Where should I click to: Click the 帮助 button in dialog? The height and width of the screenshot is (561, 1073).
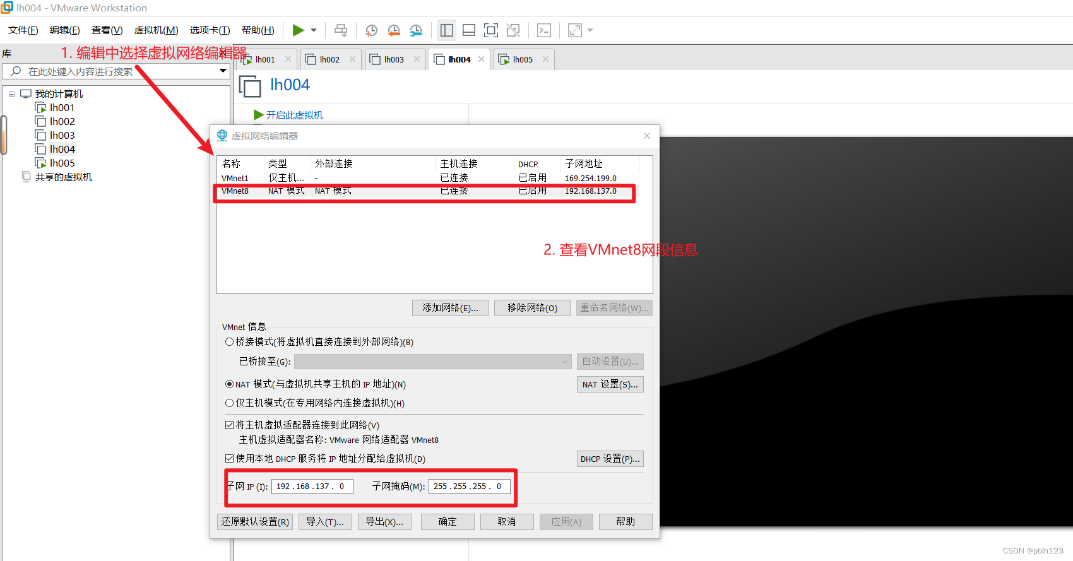click(625, 522)
